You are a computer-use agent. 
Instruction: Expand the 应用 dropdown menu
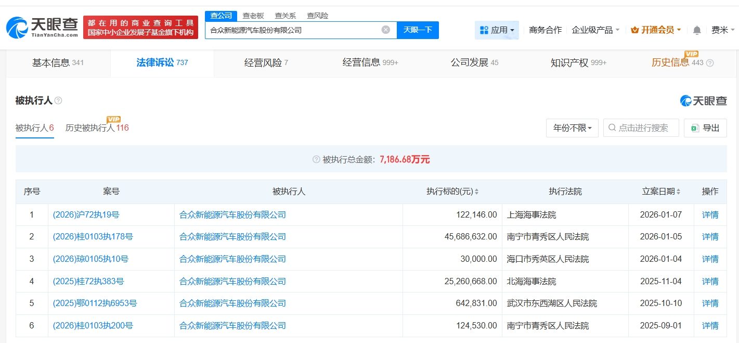(497, 30)
